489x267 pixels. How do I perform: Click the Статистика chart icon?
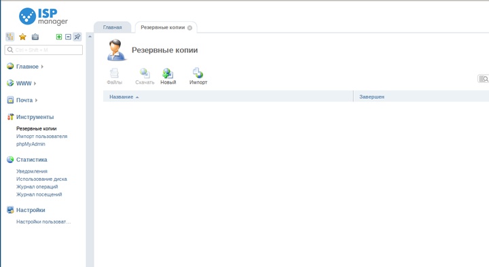pos(10,160)
